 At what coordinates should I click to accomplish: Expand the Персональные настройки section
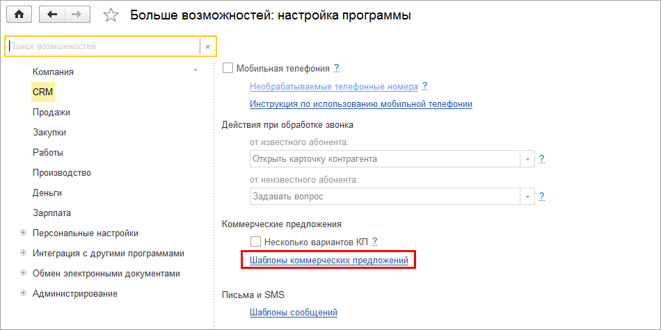click(24, 233)
